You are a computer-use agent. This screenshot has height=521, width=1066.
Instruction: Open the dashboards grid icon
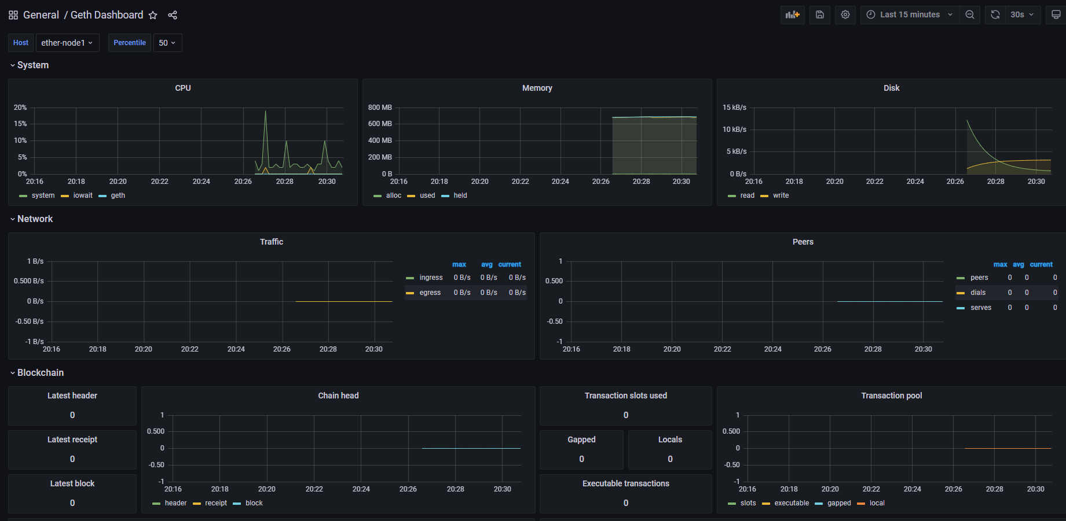click(x=13, y=15)
